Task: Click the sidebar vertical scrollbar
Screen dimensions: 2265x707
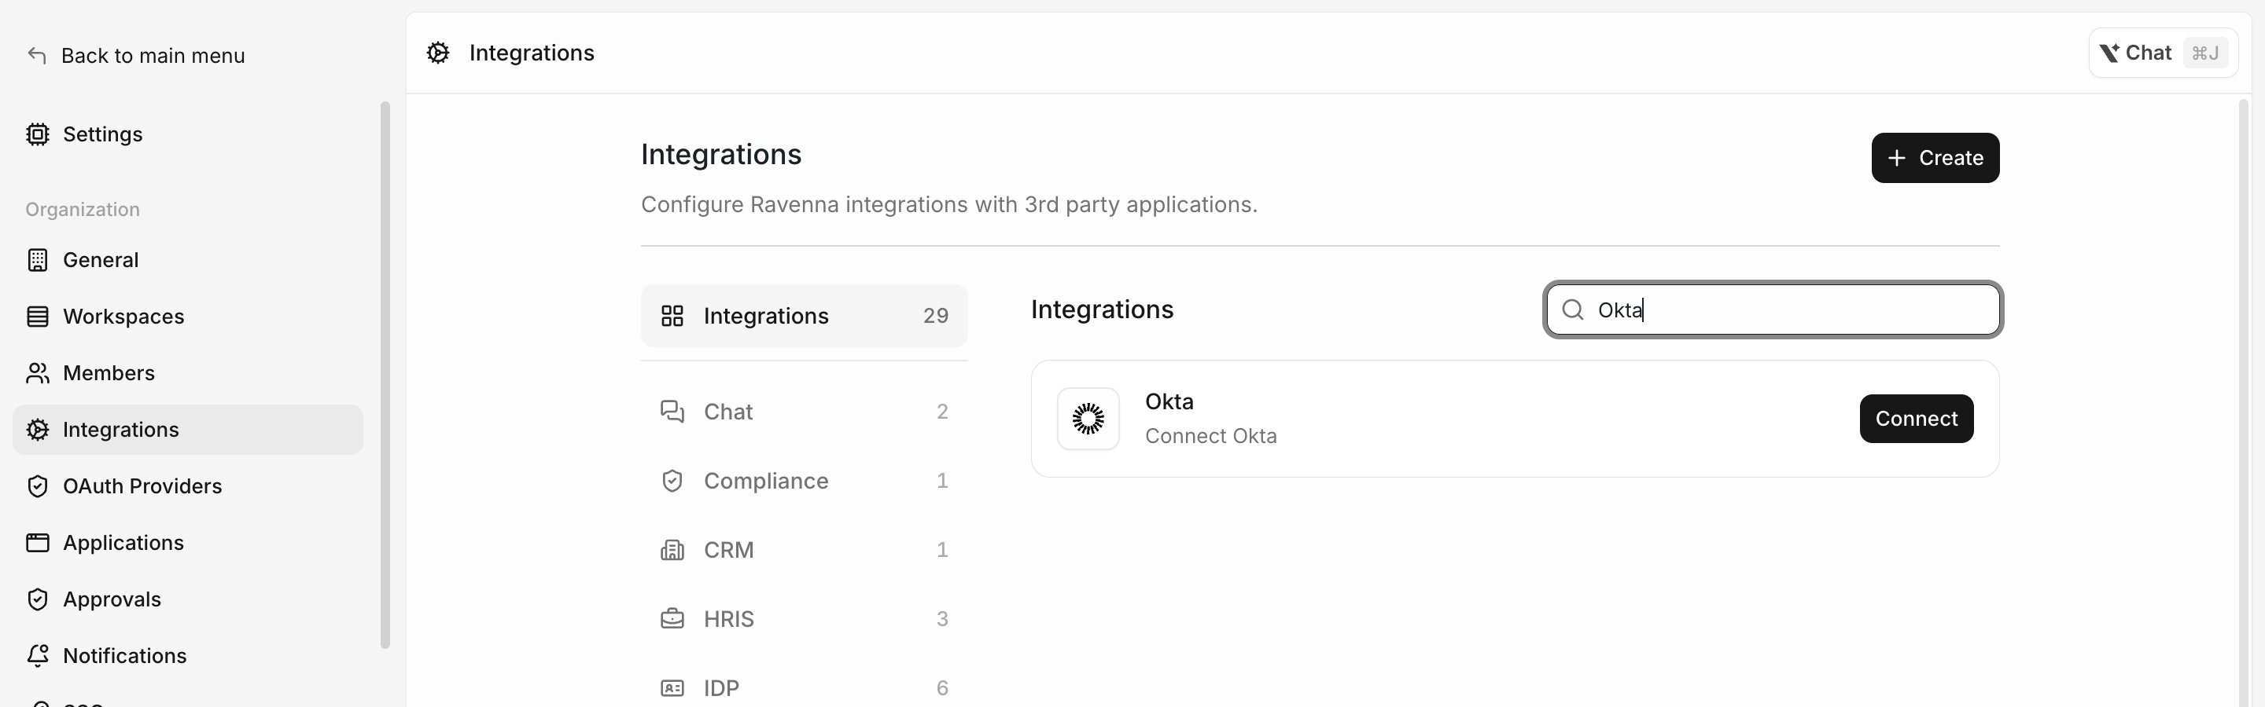Action: click(385, 375)
